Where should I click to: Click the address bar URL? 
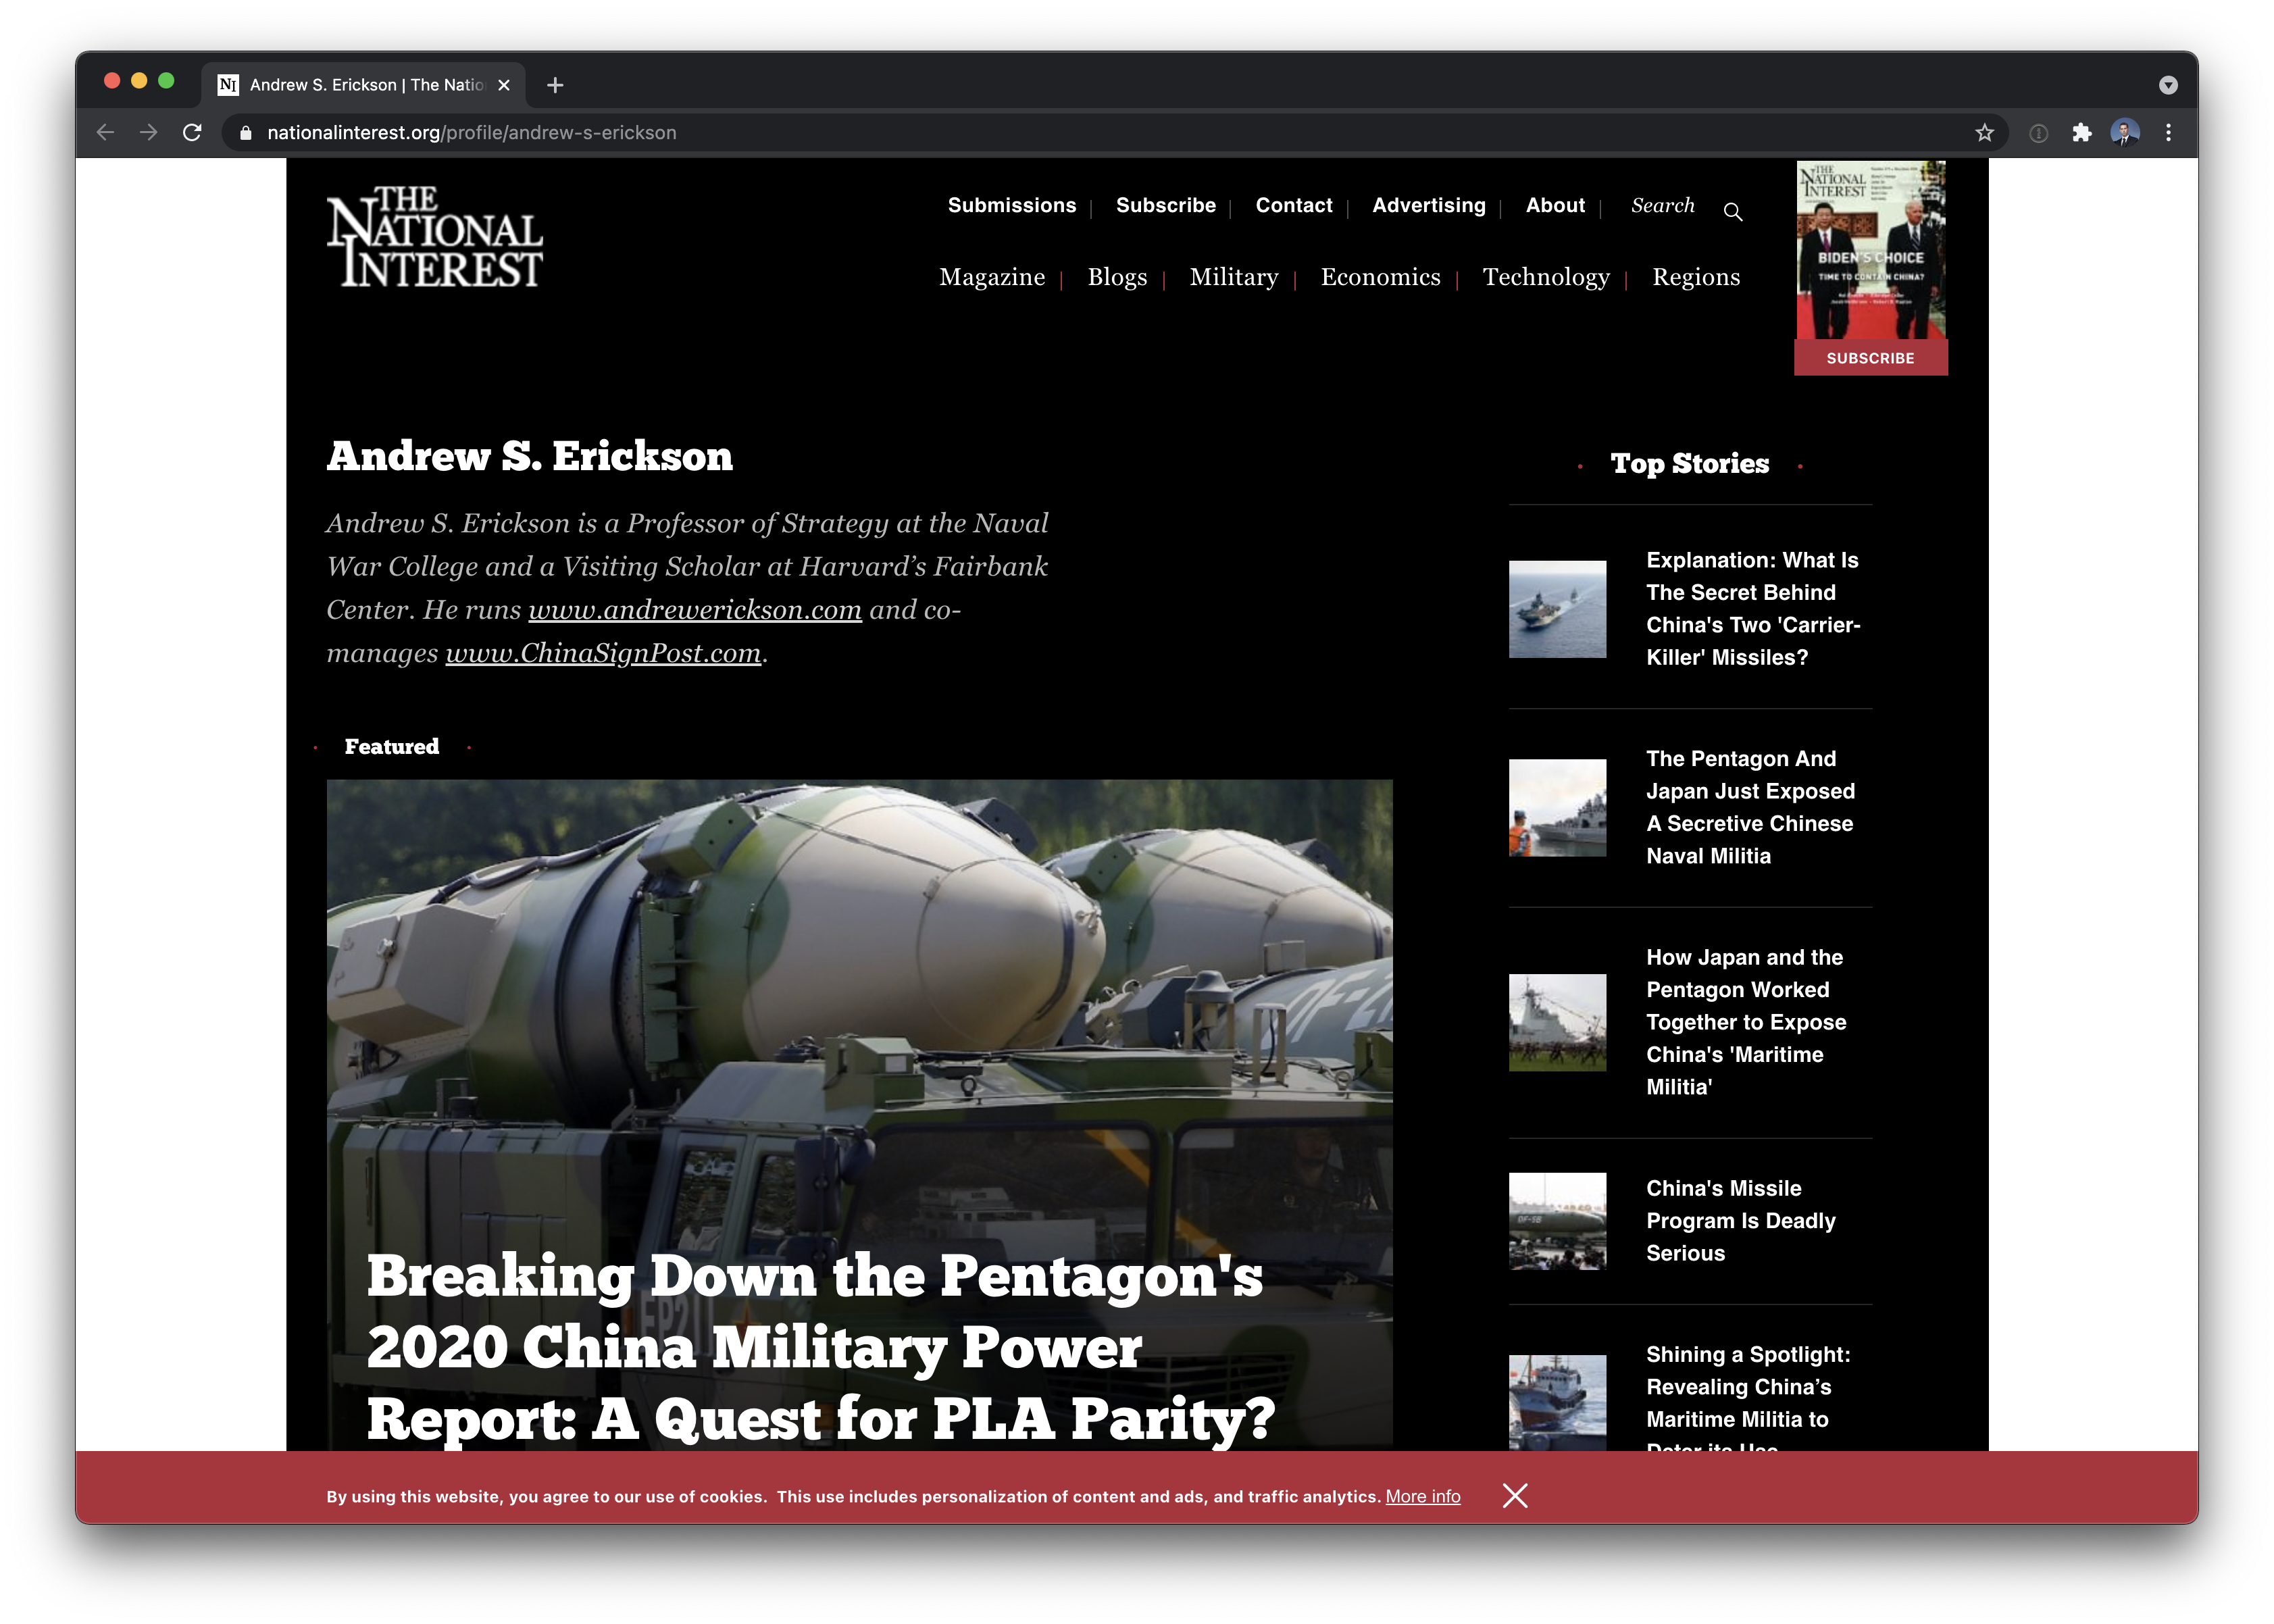pos(471,133)
